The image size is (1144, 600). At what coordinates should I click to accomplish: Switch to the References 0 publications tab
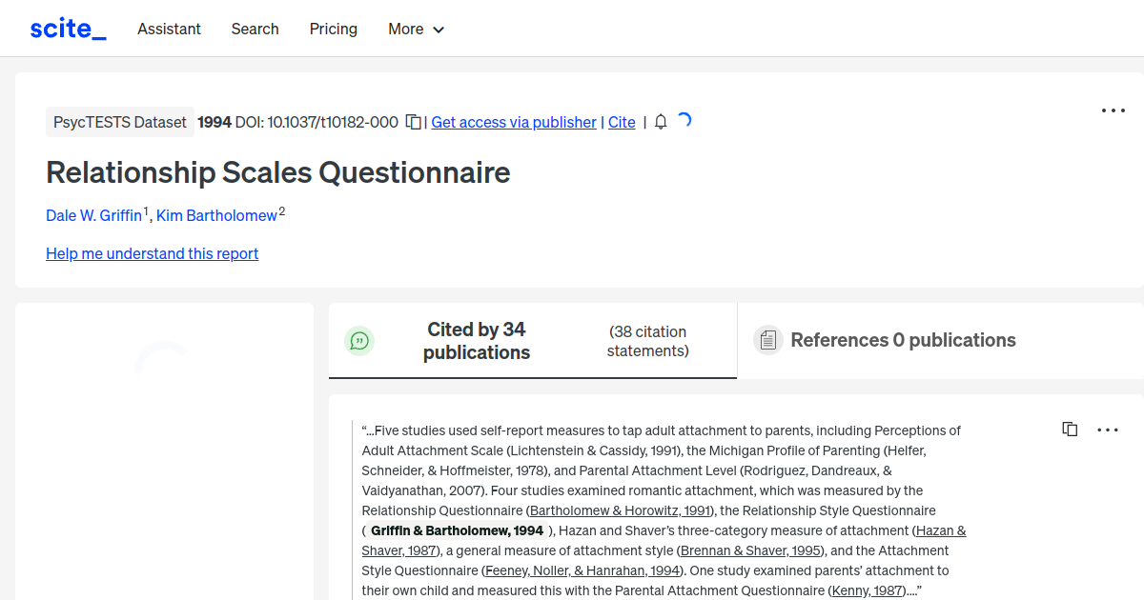click(x=903, y=340)
